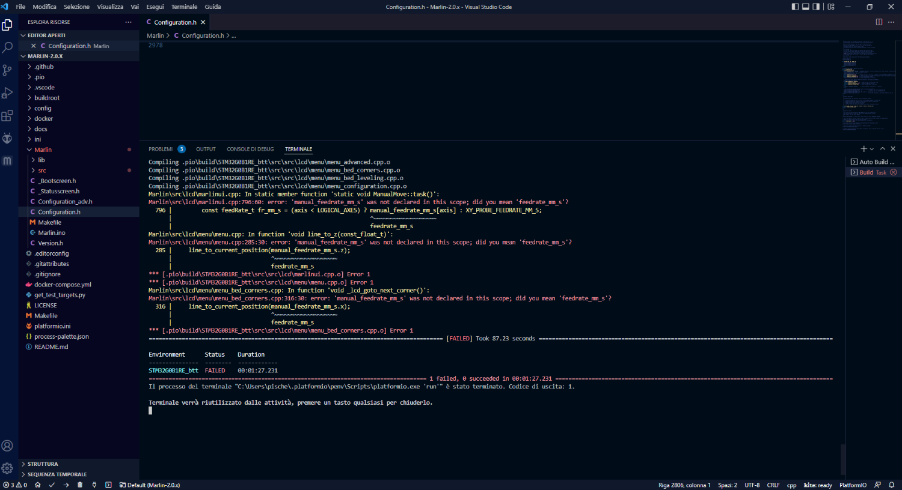This screenshot has height=490, width=902.
Task: Open editor more actions ellipsis
Action: 892,22
